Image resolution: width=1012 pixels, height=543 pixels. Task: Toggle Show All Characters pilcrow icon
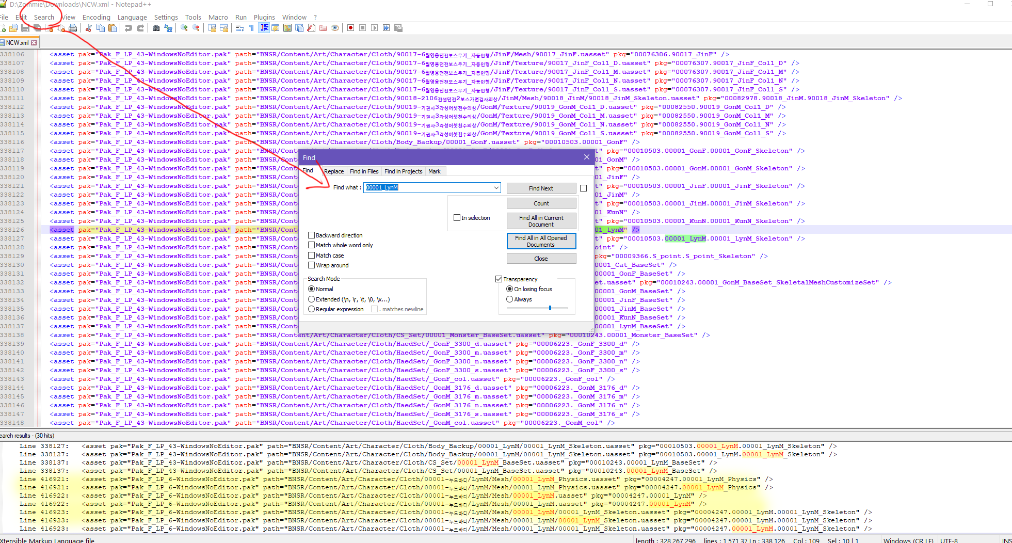coord(252,28)
